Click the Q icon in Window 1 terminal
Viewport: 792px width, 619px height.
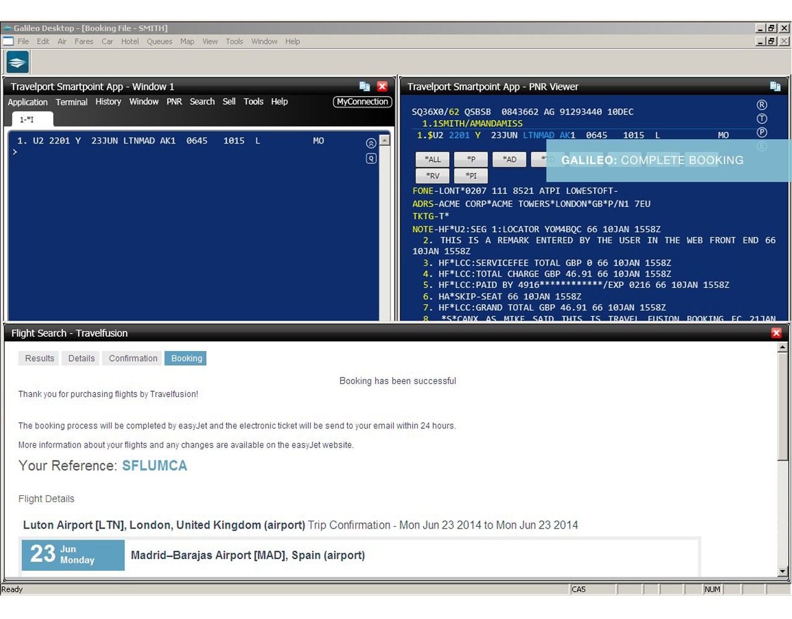pyautogui.click(x=371, y=158)
